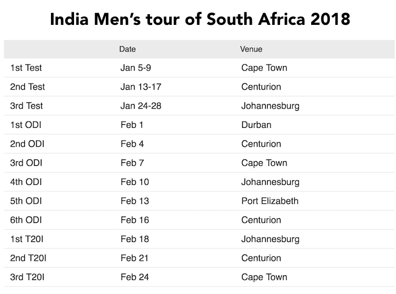Click the 6th ODI row label

click(26, 220)
